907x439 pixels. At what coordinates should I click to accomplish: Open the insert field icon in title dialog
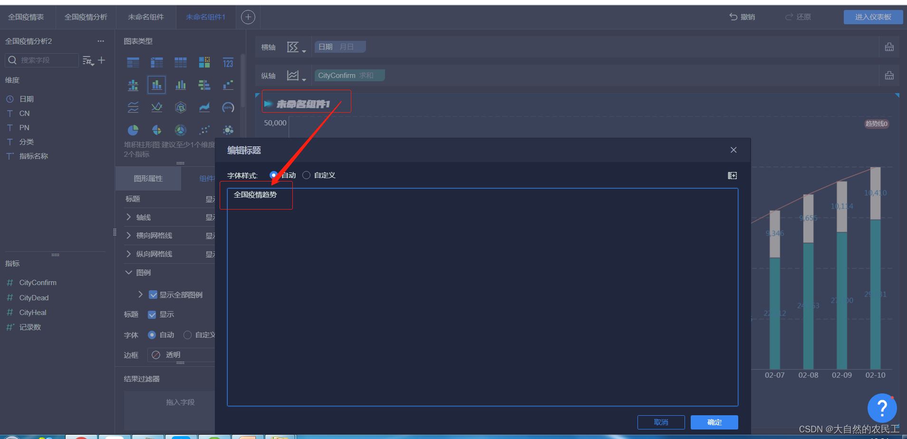click(x=732, y=176)
